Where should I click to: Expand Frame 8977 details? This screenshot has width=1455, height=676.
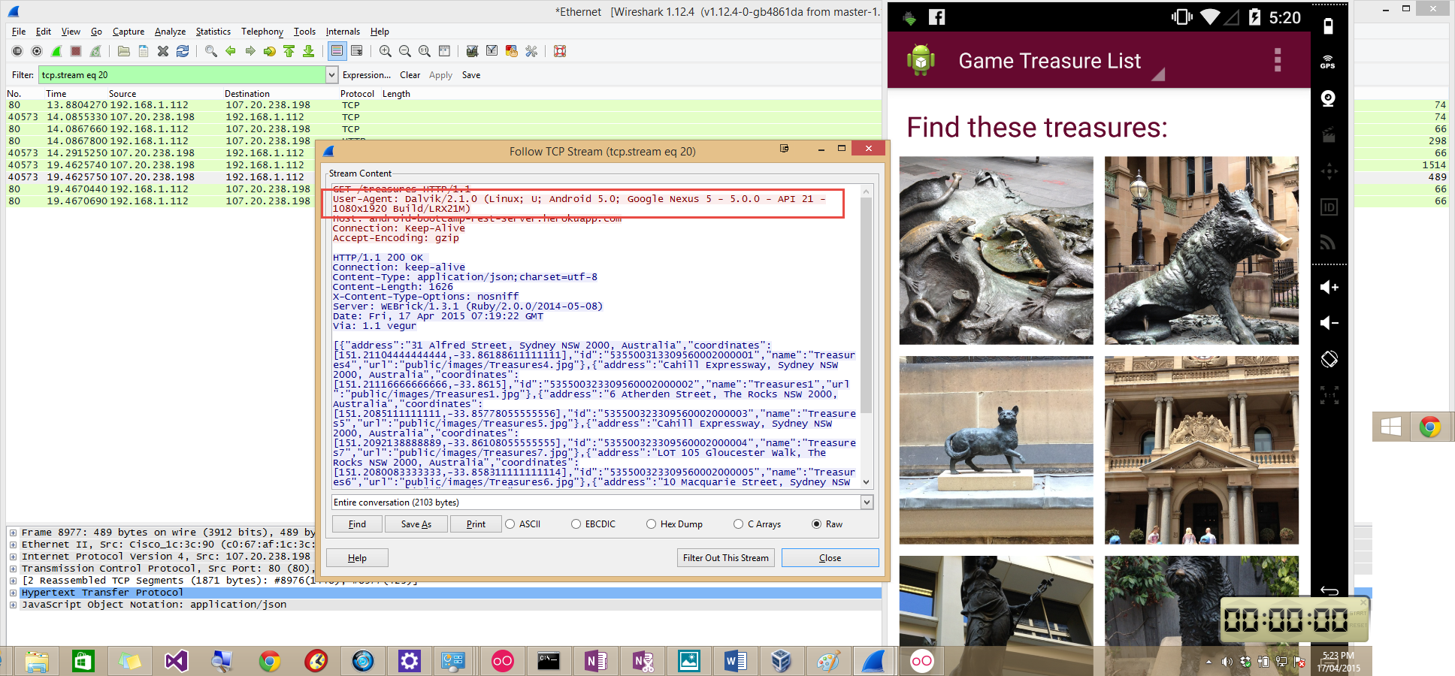point(13,533)
